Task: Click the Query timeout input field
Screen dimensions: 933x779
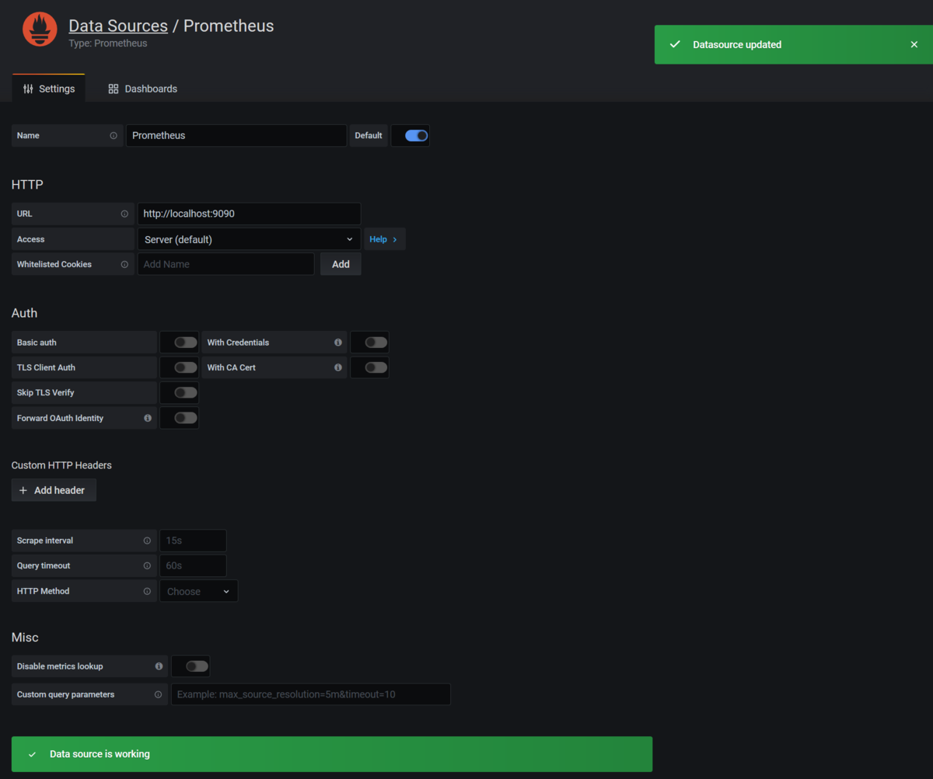Action: pos(193,565)
